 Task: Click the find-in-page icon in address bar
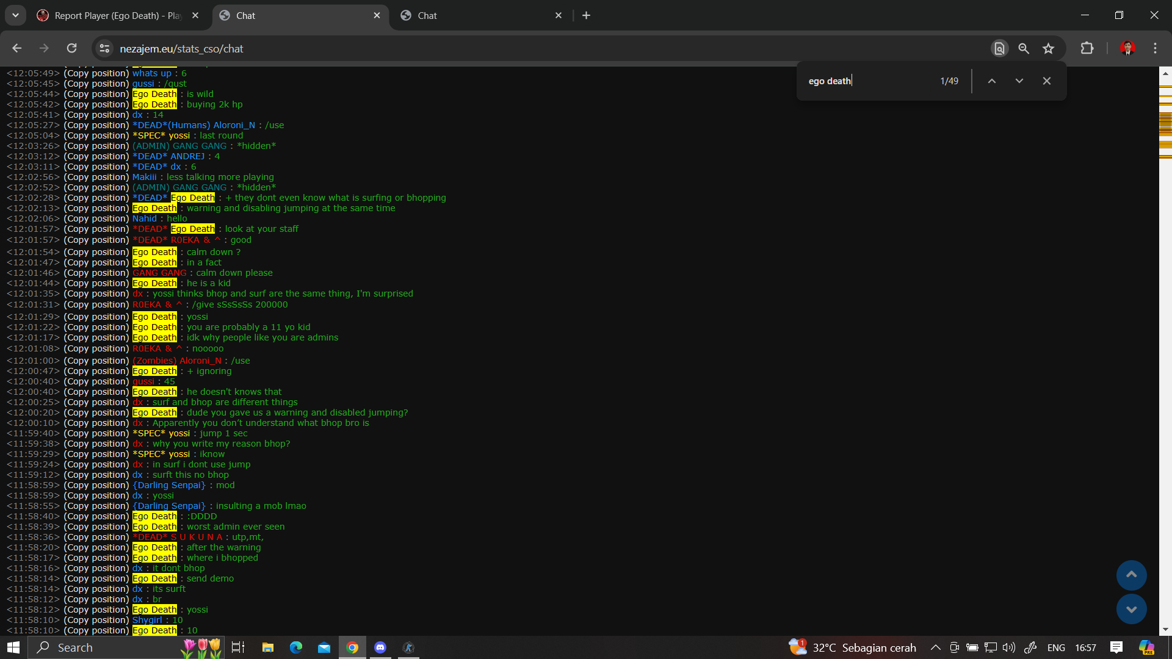pyautogui.click(x=999, y=49)
